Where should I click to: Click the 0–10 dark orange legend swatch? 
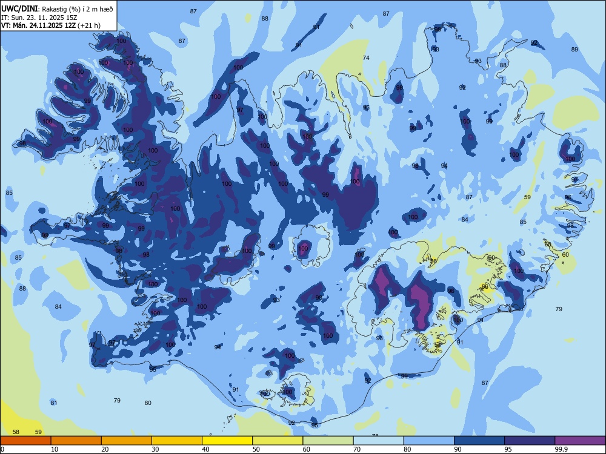coord(25,441)
